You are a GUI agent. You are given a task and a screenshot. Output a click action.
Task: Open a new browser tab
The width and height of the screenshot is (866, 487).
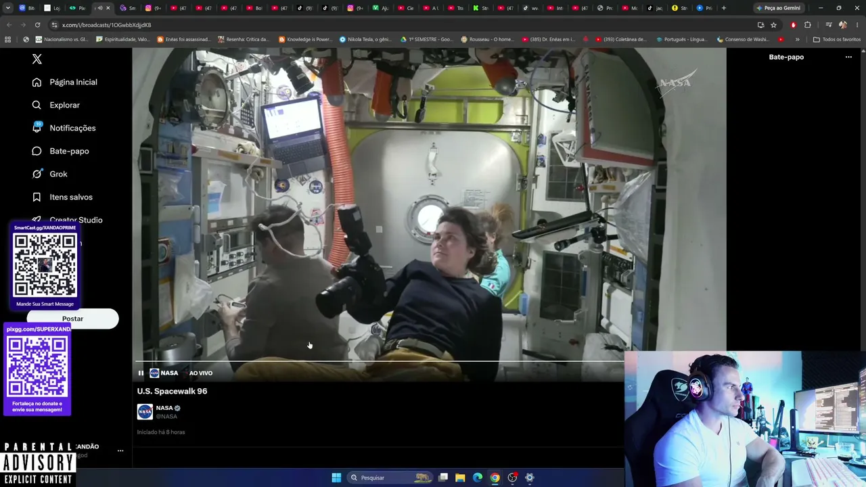[724, 8]
